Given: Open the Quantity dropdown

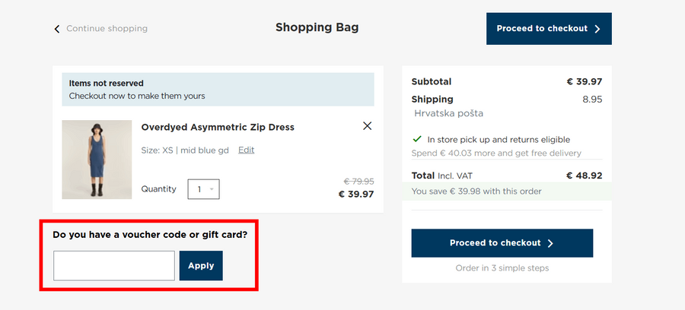Looking at the screenshot, I should click(203, 189).
